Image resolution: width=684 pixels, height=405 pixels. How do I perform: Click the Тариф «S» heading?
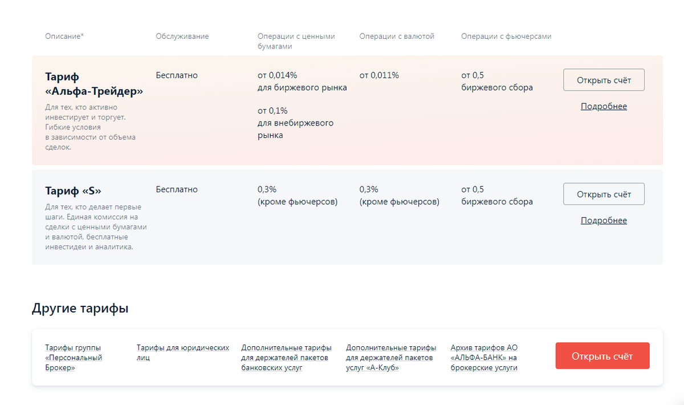click(77, 191)
